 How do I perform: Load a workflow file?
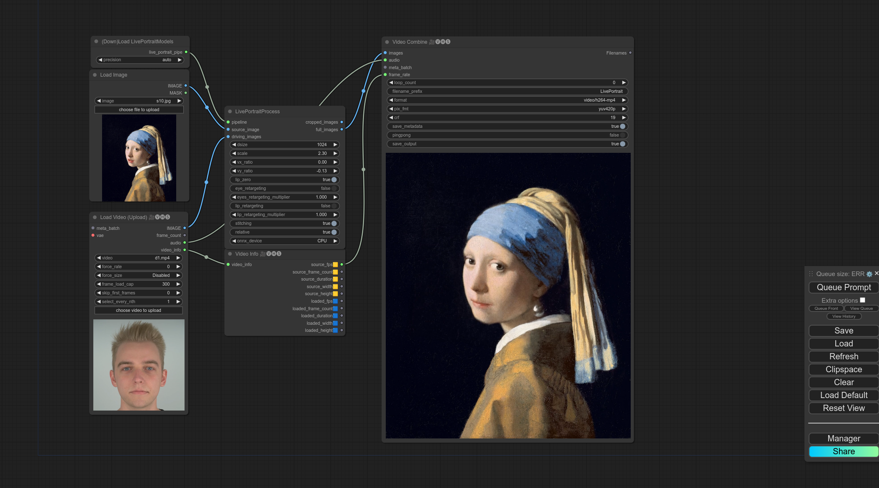tap(844, 344)
